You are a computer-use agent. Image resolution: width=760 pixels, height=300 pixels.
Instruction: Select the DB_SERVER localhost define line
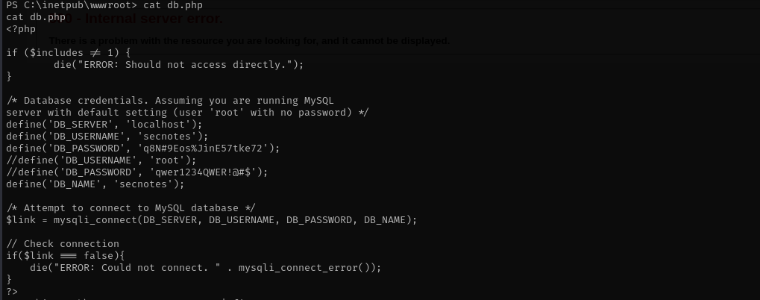[104, 125]
